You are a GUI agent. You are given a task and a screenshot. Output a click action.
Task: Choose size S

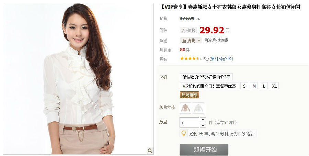click(244, 86)
